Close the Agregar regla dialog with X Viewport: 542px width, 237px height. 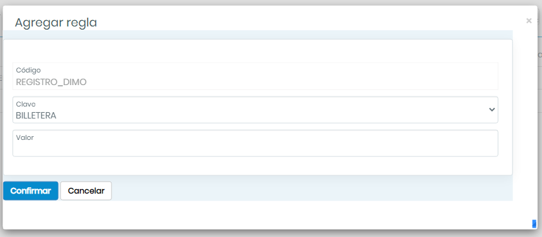[x=529, y=21]
